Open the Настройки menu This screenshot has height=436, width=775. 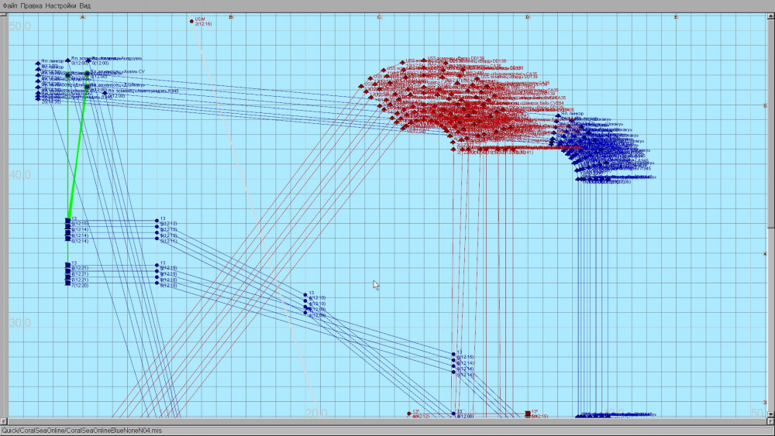tap(60, 5)
